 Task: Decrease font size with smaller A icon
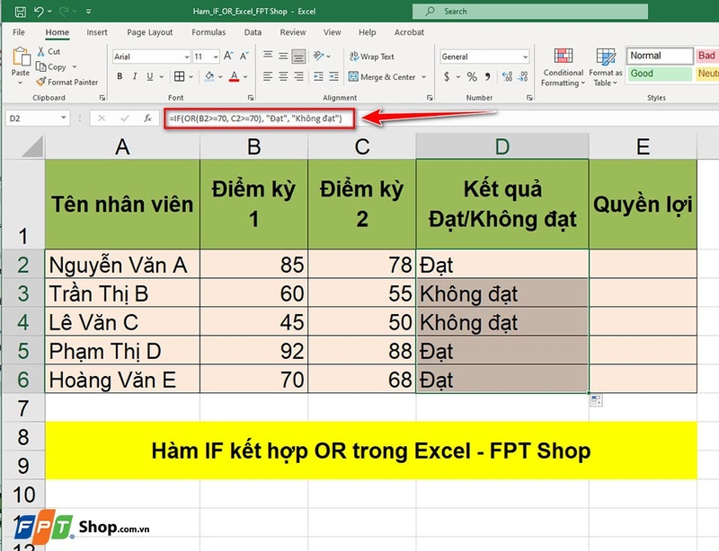click(244, 56)
